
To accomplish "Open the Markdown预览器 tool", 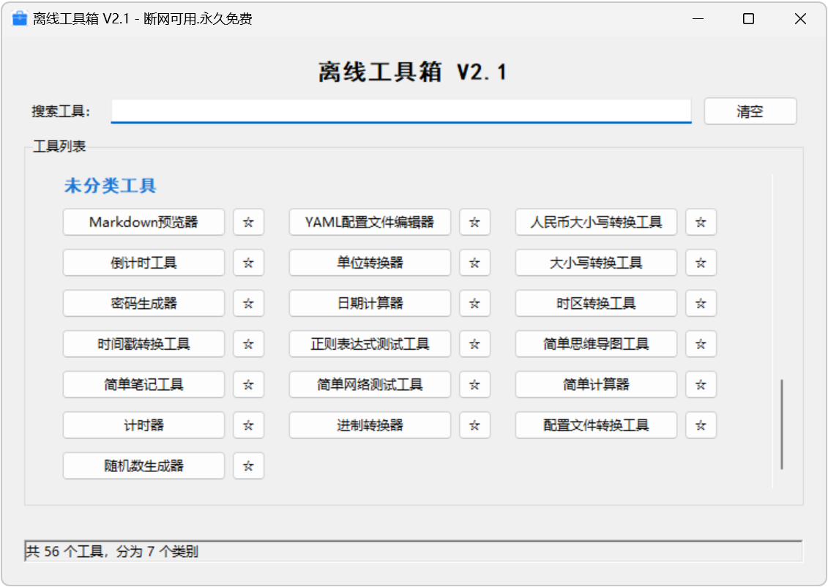I will pos(143,223).
